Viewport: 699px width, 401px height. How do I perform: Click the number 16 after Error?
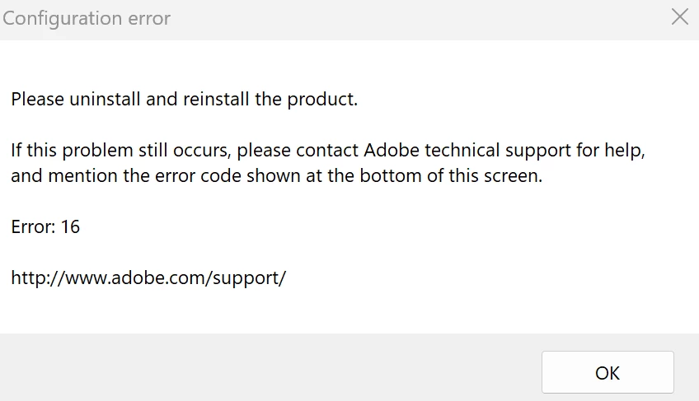pyautogui.click(x=70, y=226)
